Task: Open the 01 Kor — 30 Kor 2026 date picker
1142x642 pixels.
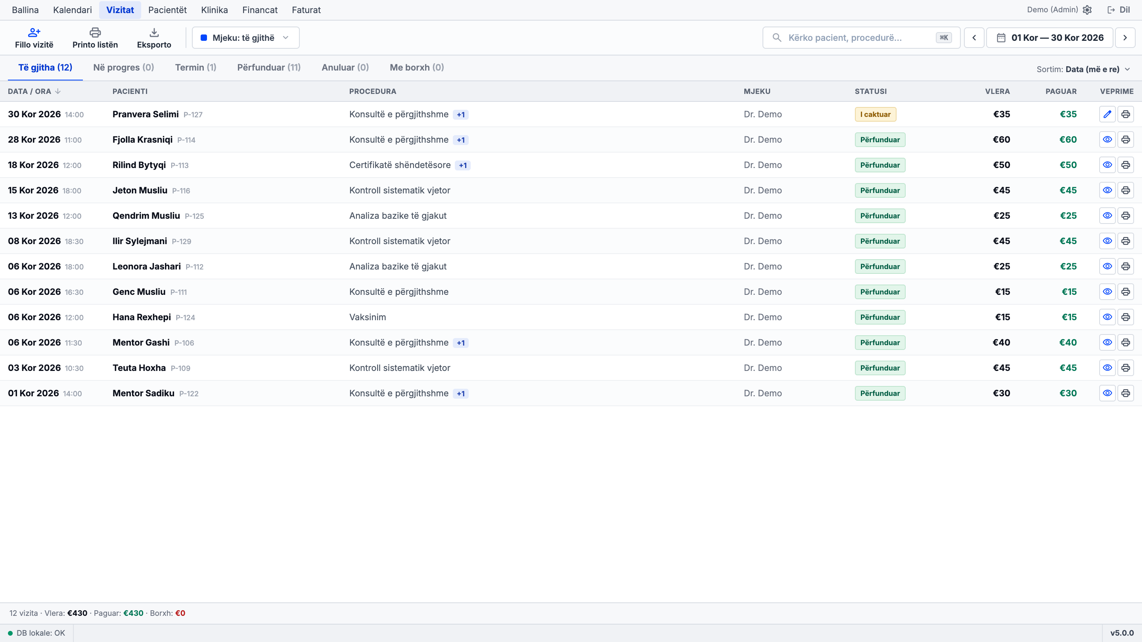Action: click(x=1049, y=38)
